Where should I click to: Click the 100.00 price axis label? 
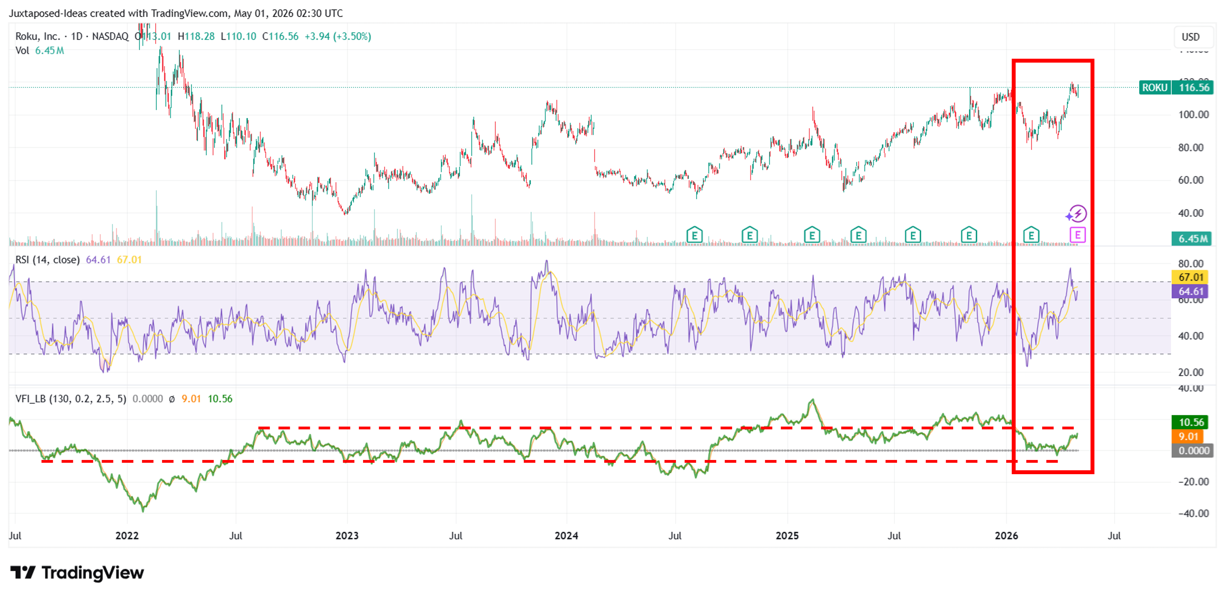pos(1193,115)
